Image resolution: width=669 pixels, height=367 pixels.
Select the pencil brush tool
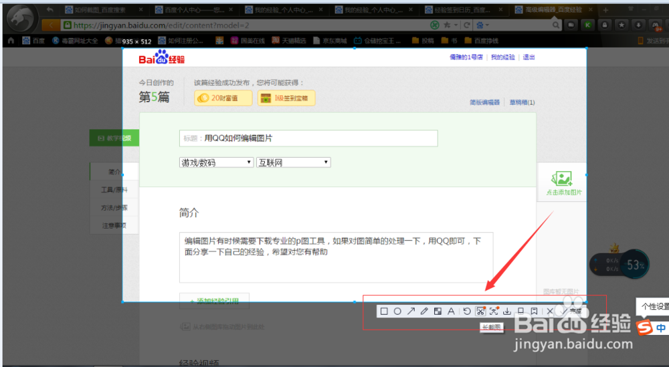pyautogui.click(x=424, y=311)
